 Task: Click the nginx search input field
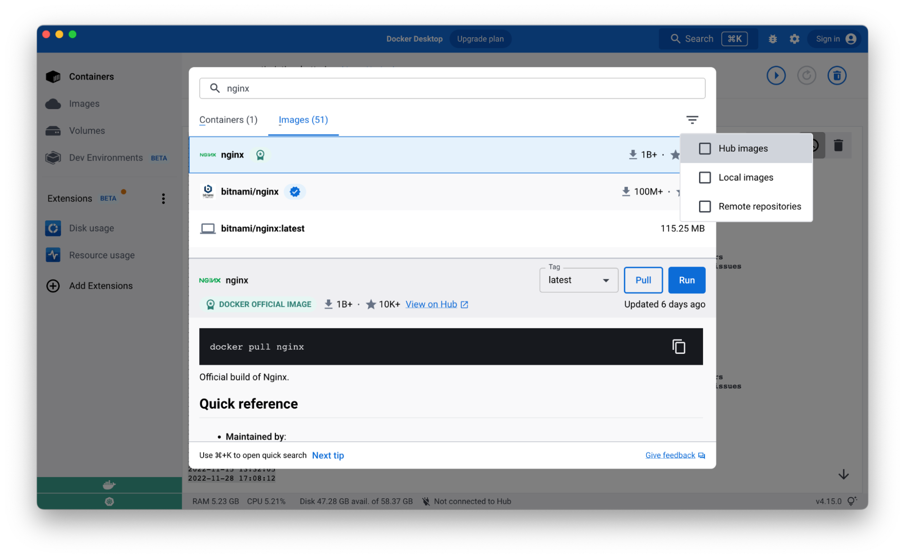[450, 88]
